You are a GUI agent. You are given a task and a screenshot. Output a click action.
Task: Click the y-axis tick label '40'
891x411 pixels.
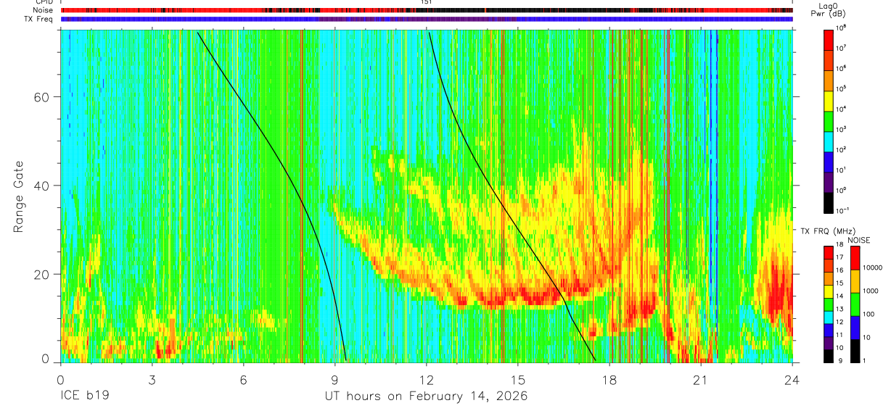(x=43, y=186)
